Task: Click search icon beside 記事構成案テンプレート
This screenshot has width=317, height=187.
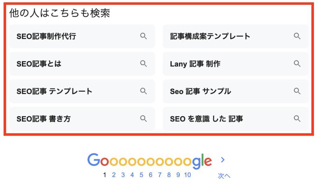Action: pos(297,36)
